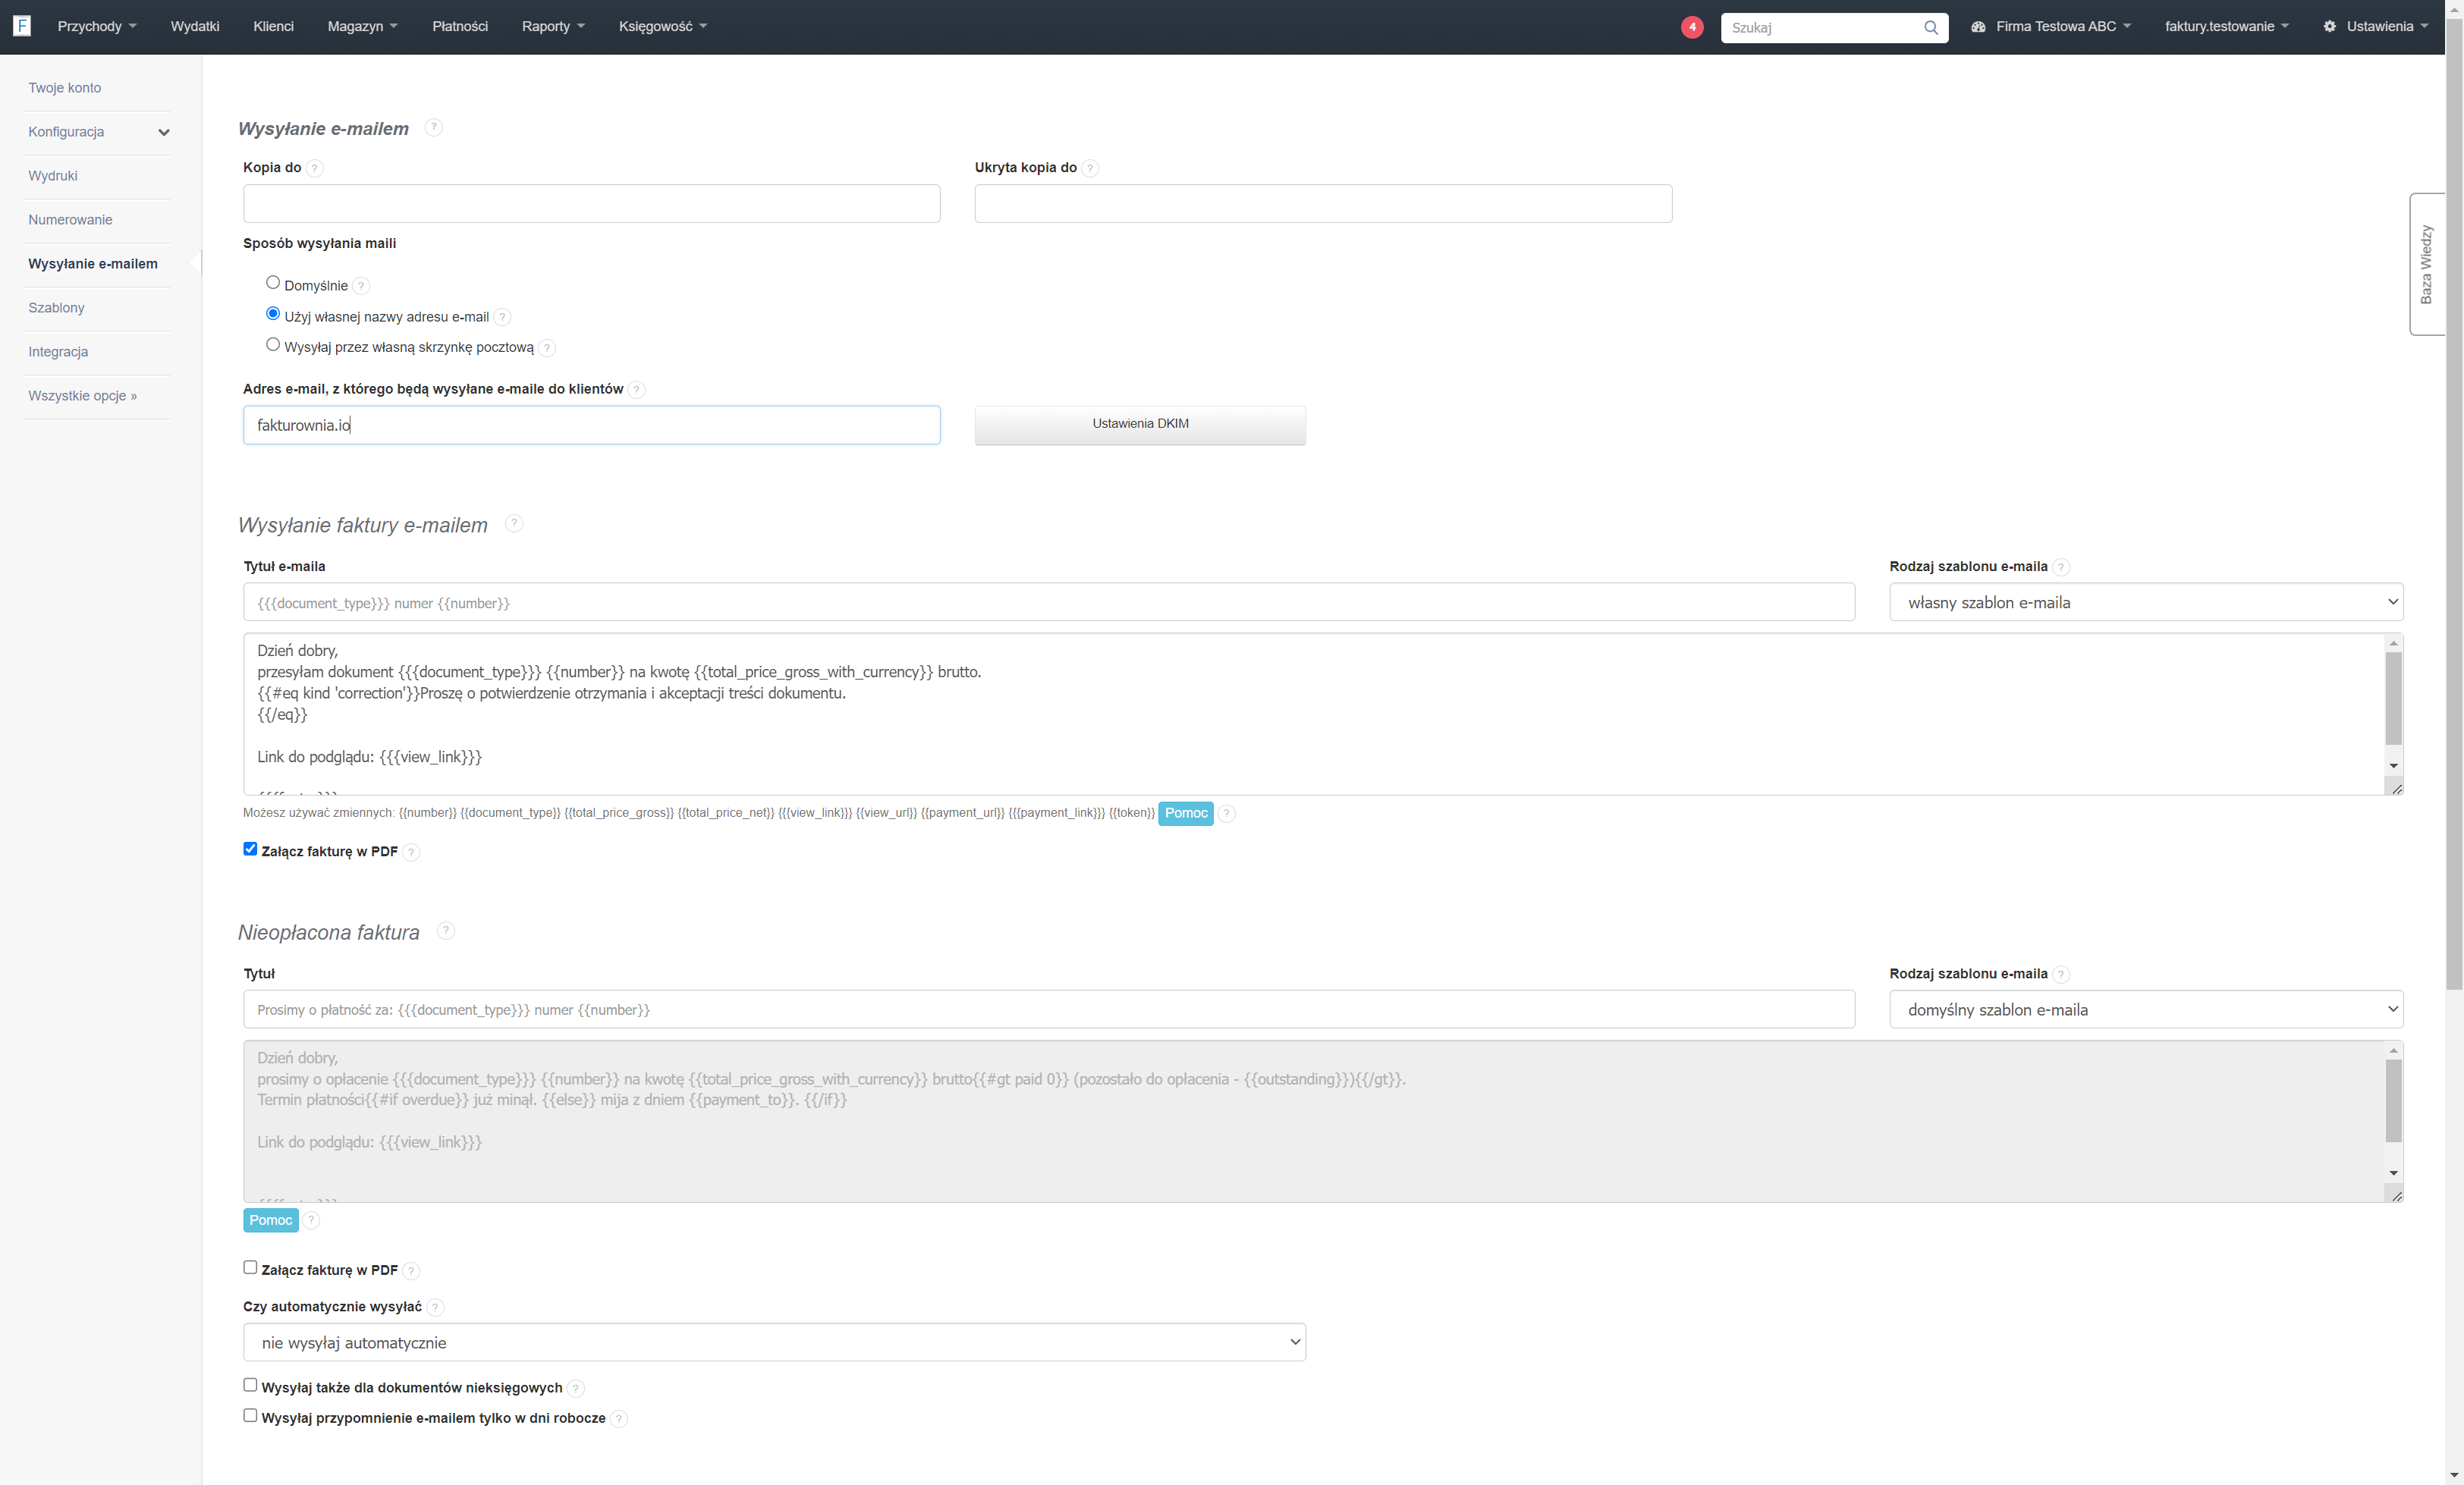
Task: Enable Wysyłaj także dla dokumentów nieksięgowych
Action: click(250, 1385)
